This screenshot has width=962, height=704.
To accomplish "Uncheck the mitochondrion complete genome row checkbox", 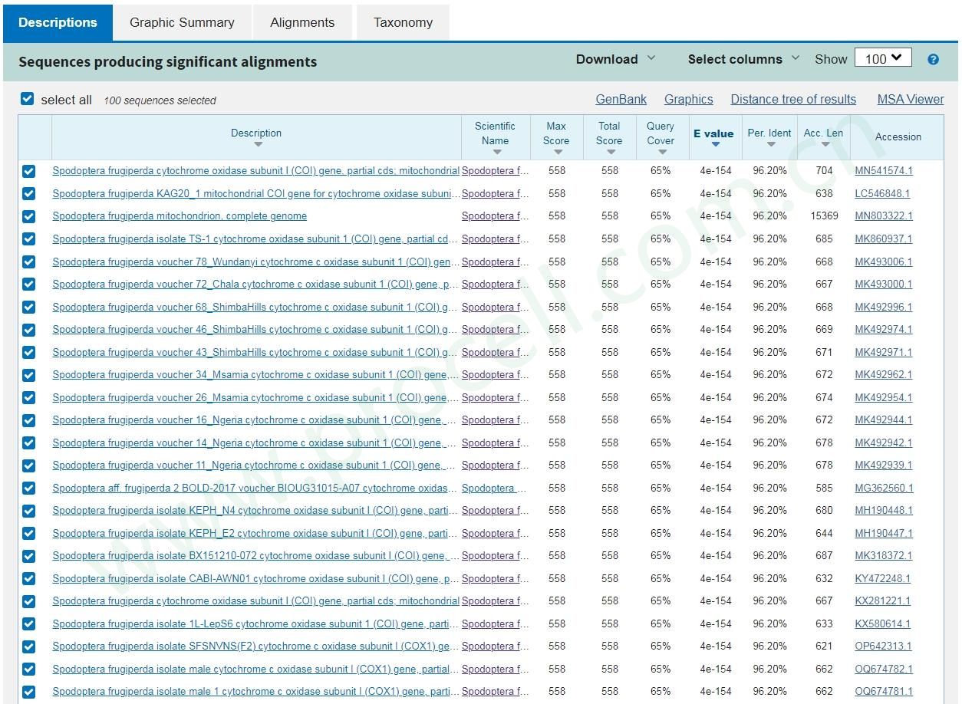I will [28, 216].
